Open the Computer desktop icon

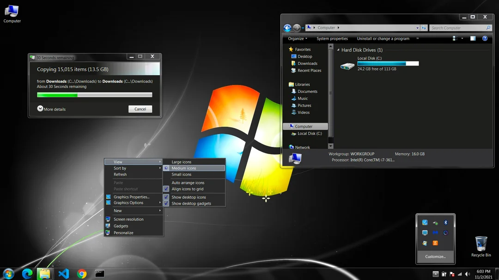pos(12,14)
